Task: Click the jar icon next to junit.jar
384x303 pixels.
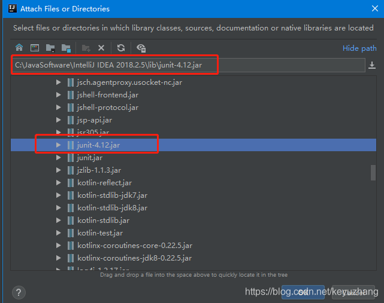Action: (71, 158)
